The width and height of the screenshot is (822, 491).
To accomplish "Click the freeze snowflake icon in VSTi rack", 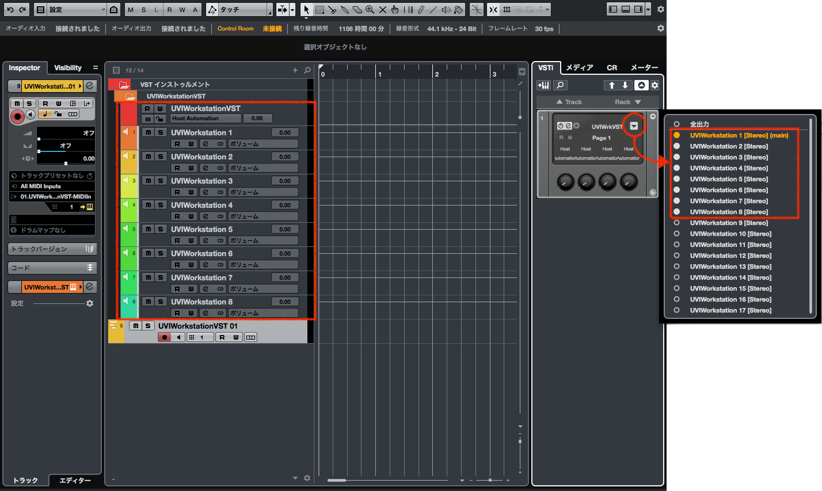I will pyautogui.click(x=576, y=125).
